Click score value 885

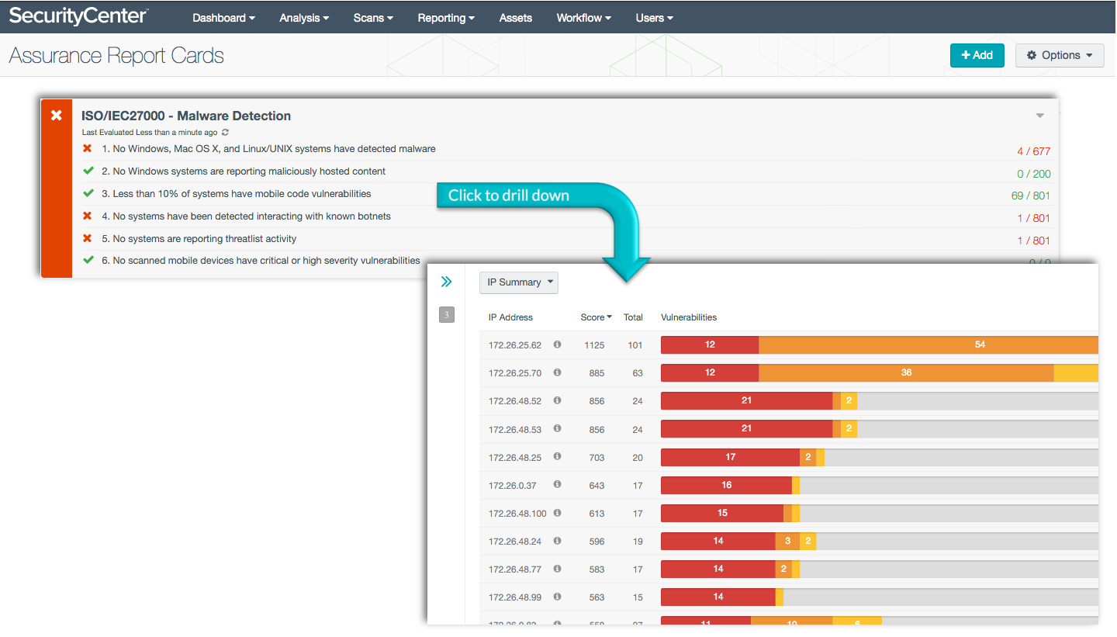pos(597,373)
